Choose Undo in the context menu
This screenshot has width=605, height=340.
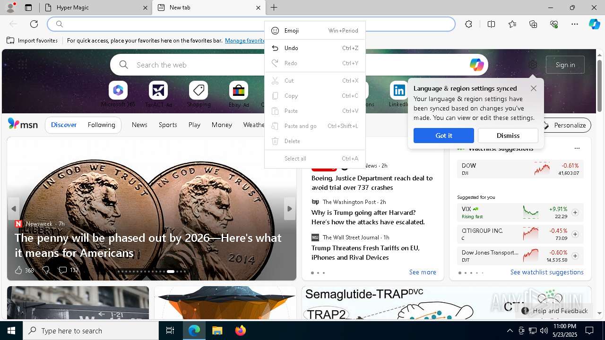point(315,48)
